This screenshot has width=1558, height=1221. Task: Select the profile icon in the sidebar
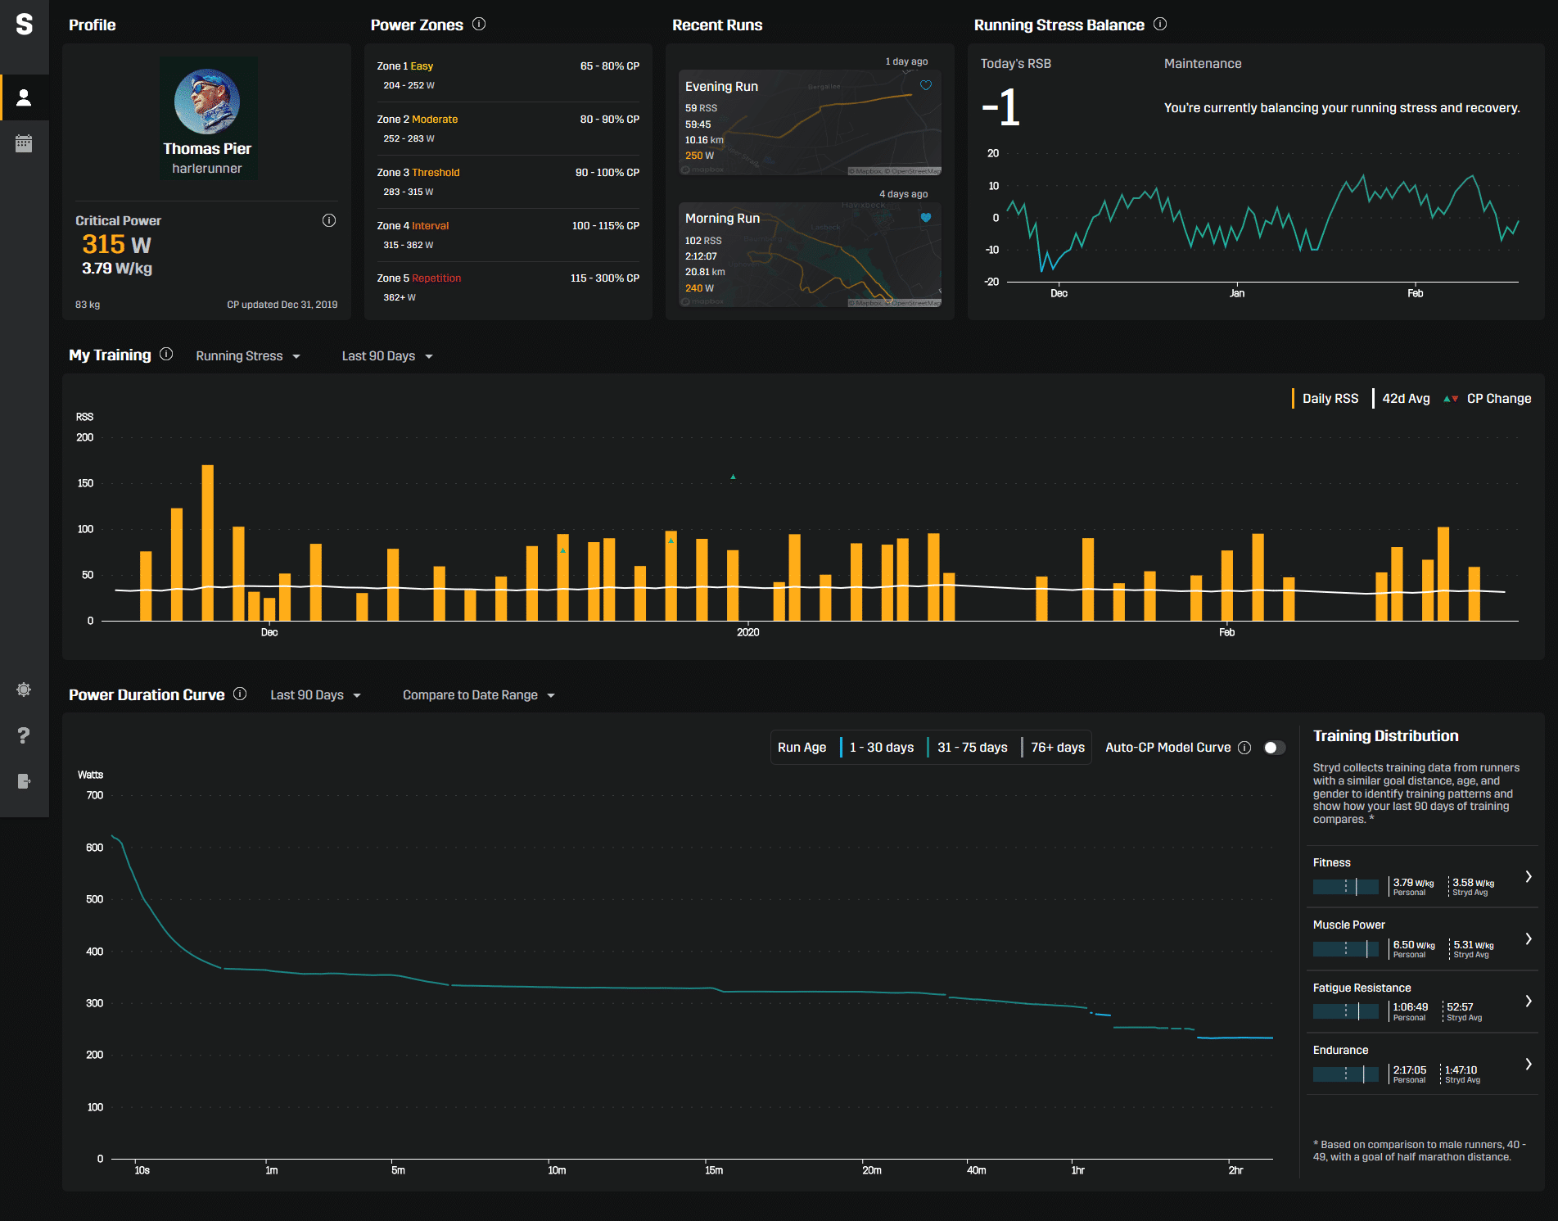point(24,97)
